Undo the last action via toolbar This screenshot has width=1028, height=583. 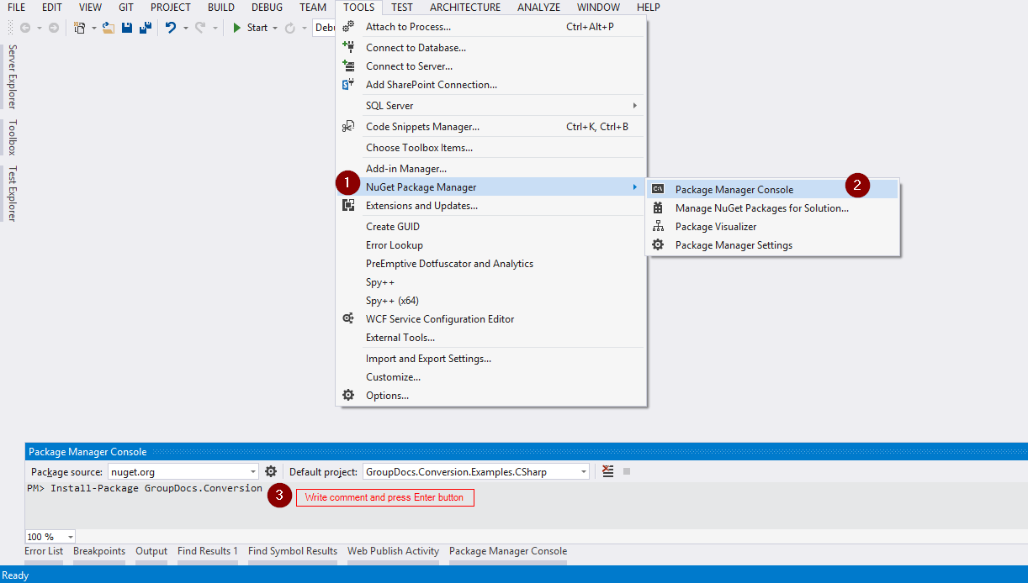click(171, 28)
